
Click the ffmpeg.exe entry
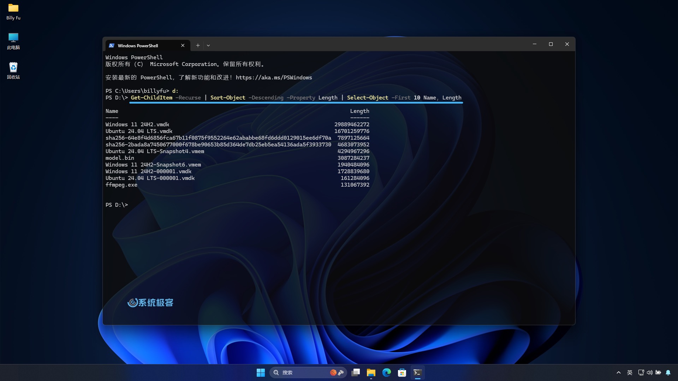click(121, 185)
